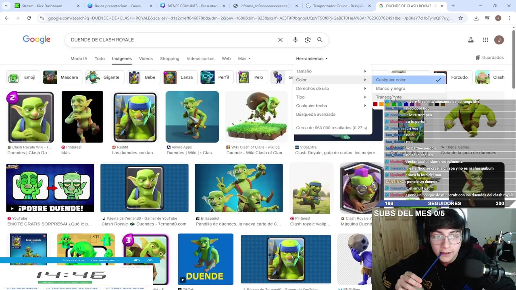Image resolution: width=516 pixels, height=290 pixels.
Task: Focus the DUENDE DE CLASH ROYALE search field
Action: 171,40
